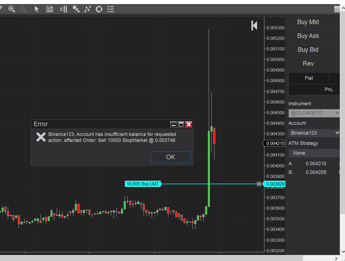Screen dimensions: 345x261
Task: Activate the Zoom In magnifier tool
Action: pyautogui.click(x=12, y=9)
